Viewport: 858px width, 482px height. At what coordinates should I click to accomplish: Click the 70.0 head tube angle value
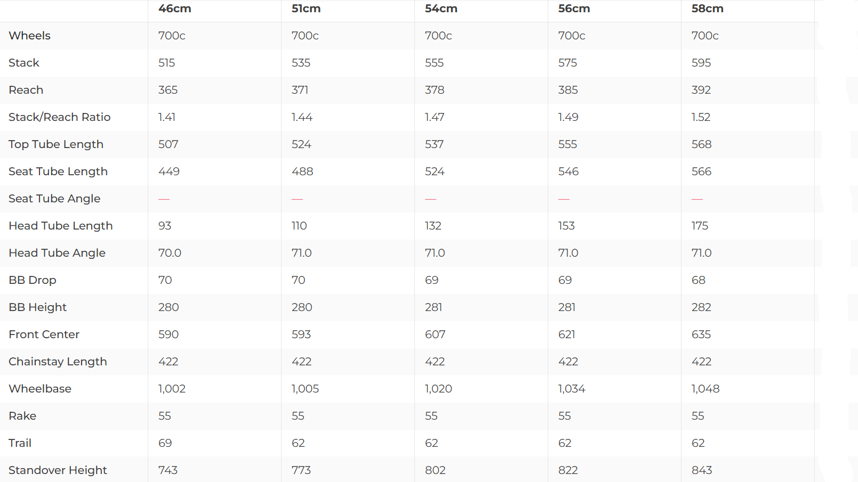pyautogui.click(x=170, y=253)
